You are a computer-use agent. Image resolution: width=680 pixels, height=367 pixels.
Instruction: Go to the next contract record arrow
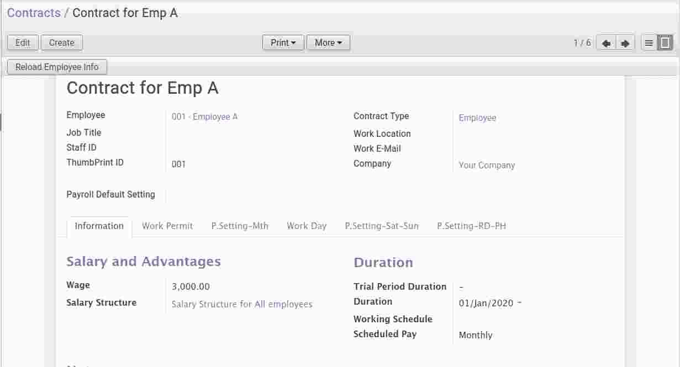point(625,43)
